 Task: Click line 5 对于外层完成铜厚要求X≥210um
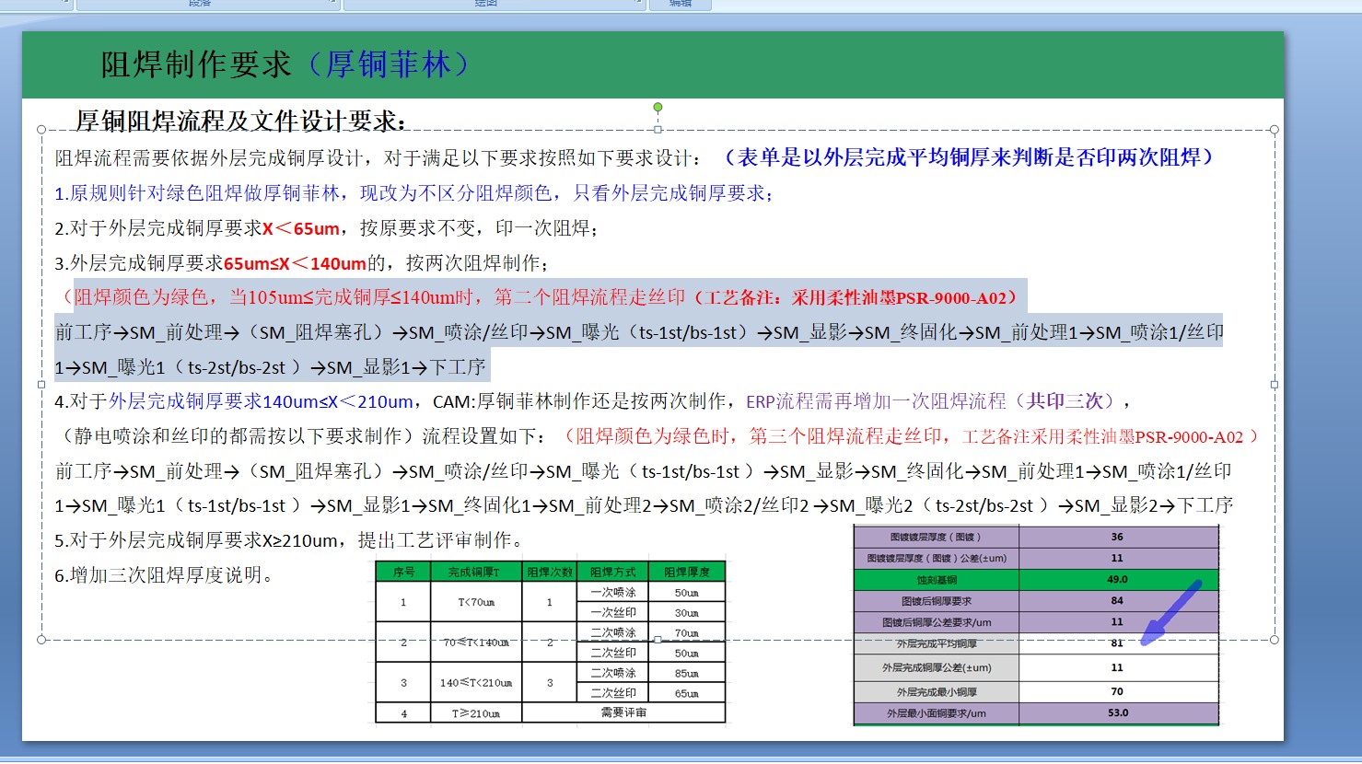tap(289, 540)
